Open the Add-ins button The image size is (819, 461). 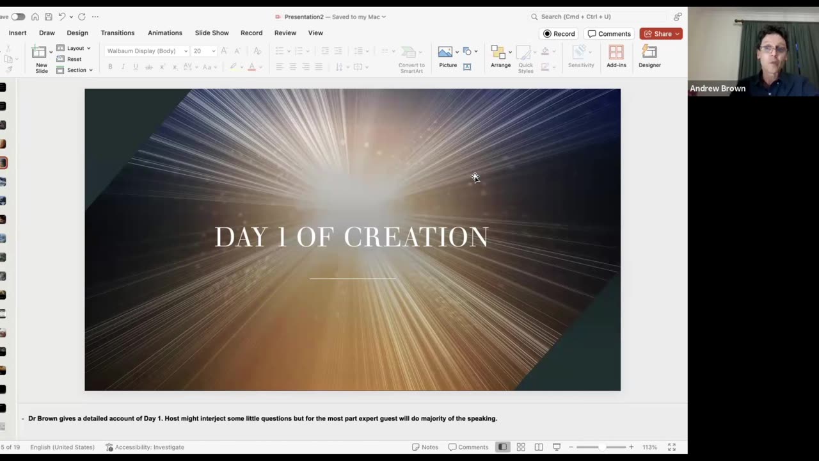pyautogui.click(x=616, y=56)
